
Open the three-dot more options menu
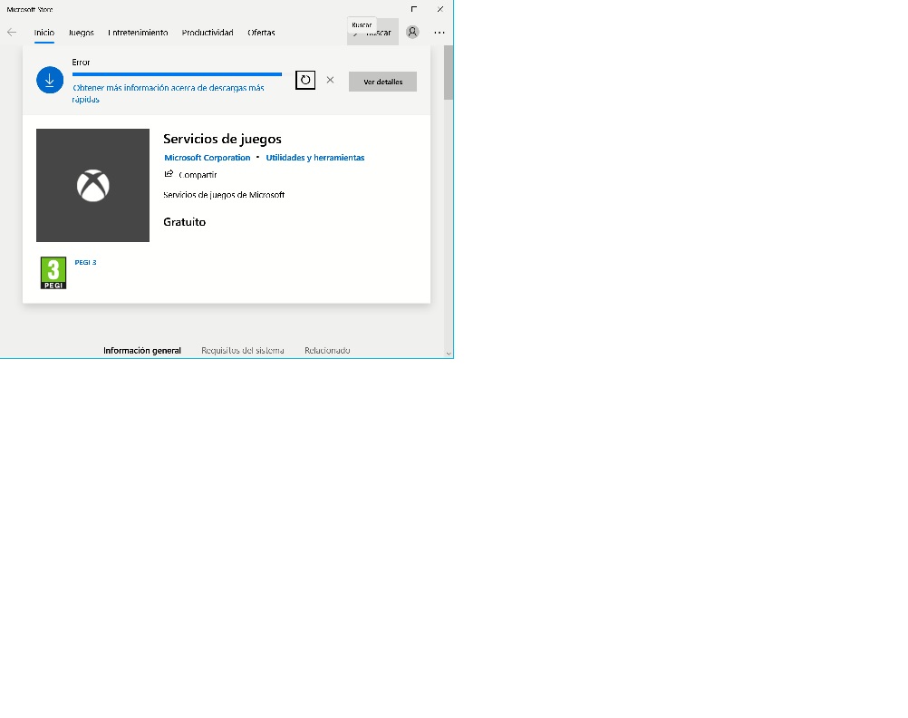pos(440,33)
